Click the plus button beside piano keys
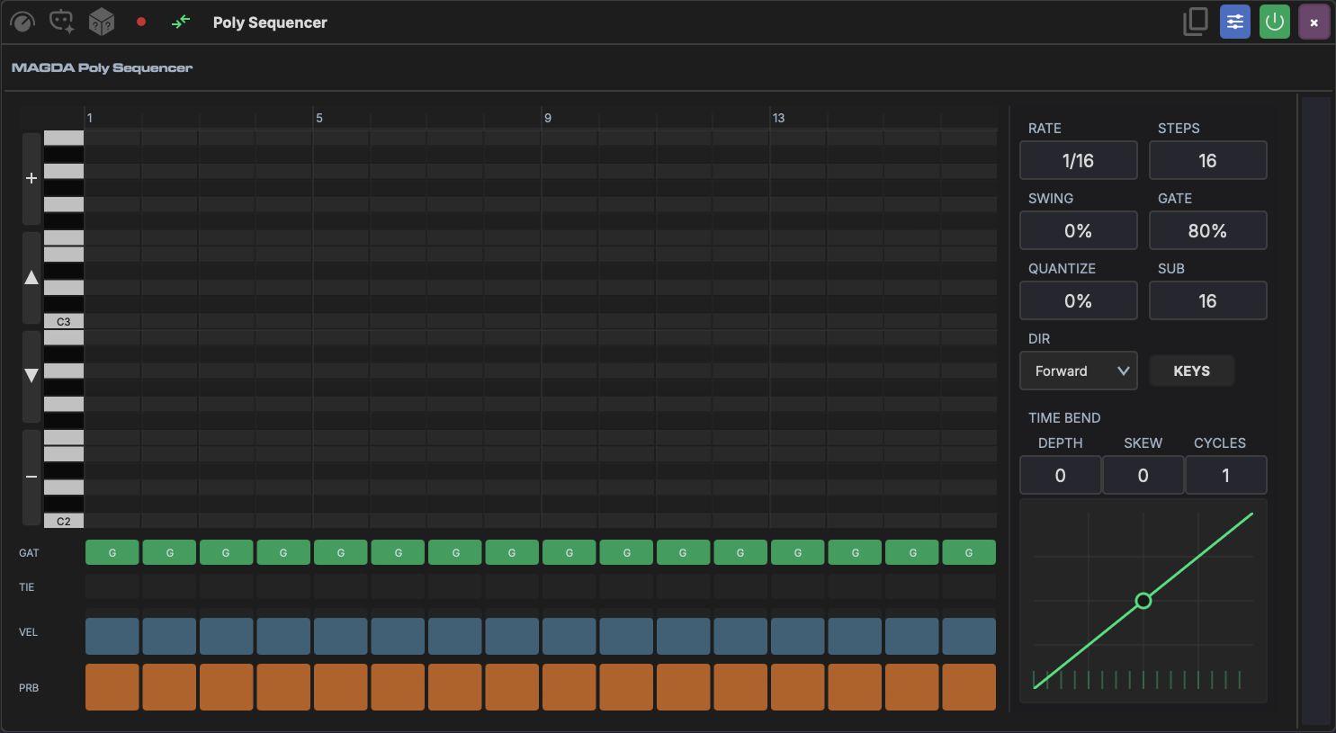 tap(31, 178)
